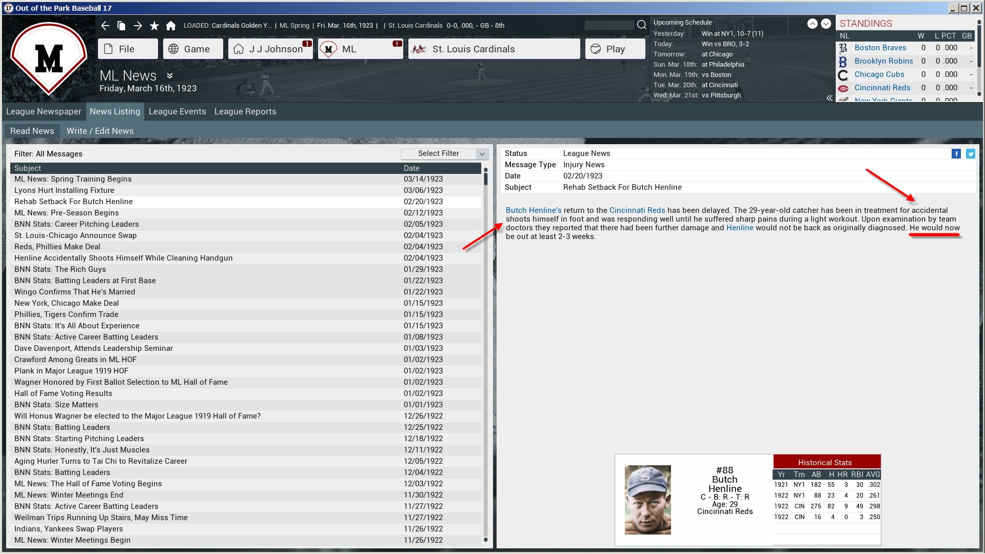985x554 pixels.
Task: Open Boston Braves in standings
Action: (880, 48)
